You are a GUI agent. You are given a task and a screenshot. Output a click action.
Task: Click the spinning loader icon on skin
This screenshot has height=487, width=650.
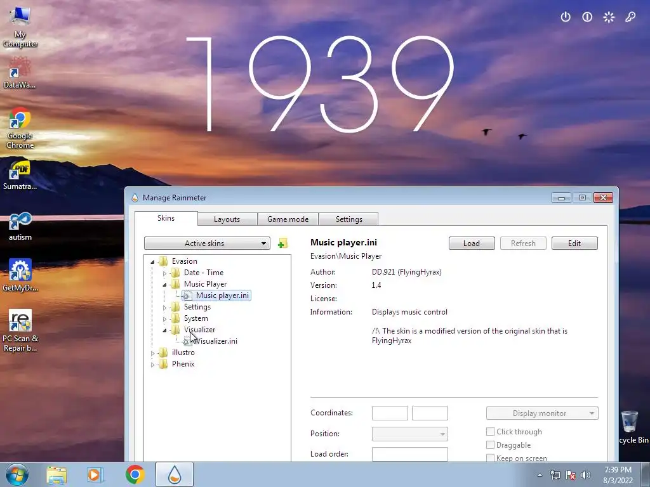click(x=609, y=17)
